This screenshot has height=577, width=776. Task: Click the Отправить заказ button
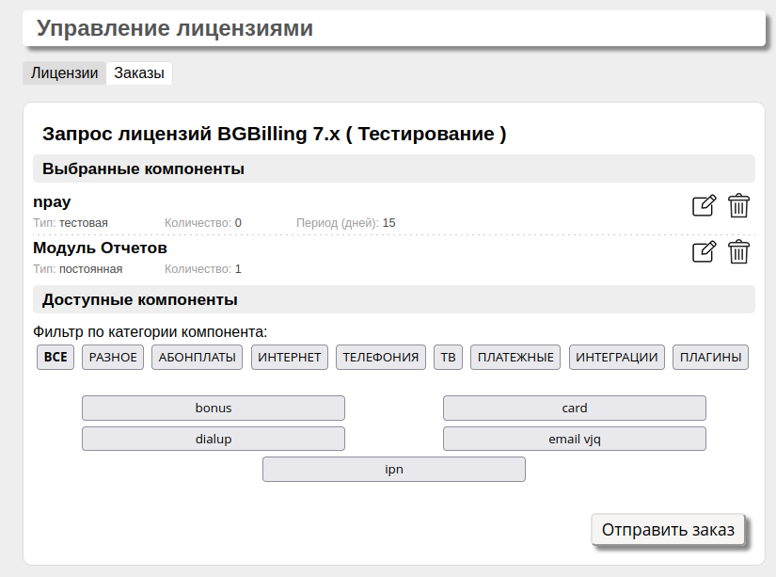coord(668,529)
